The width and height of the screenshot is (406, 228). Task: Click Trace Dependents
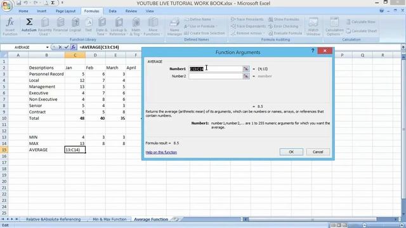248,27
